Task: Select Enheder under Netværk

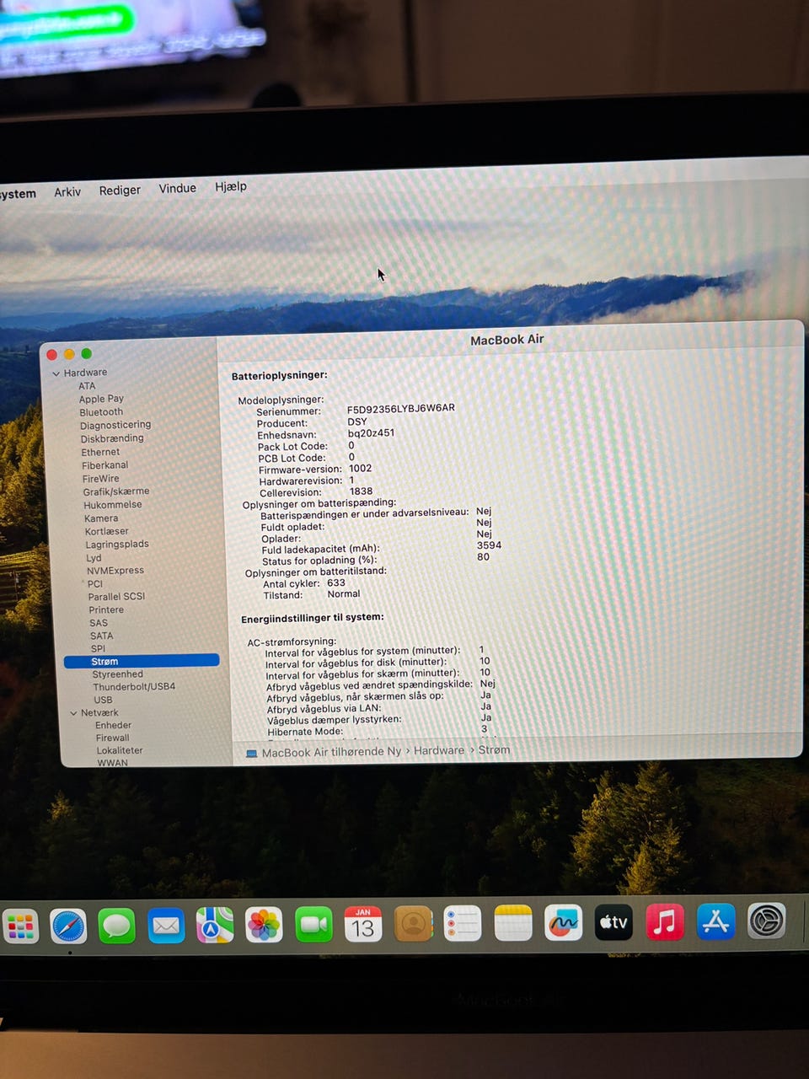Action: (114, 725)
